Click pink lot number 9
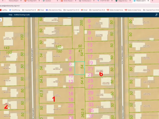Screen dimensions: 159x119 89,33
